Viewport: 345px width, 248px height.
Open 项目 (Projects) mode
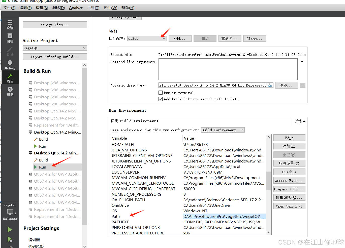pyautogui.click(x=10, y=78)
